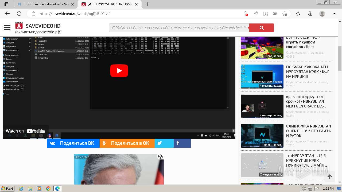342x192 pixels.
Task: Click the translate page icon
Action: pyautogui.click(x=275, y=14)
